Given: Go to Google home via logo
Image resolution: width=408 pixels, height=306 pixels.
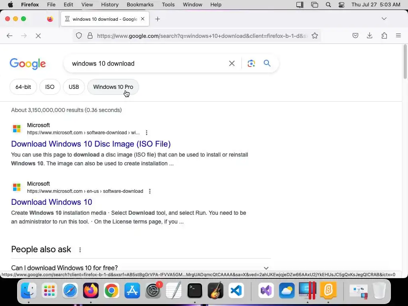Looking at the screenshot, I should [x=27, y=64].
